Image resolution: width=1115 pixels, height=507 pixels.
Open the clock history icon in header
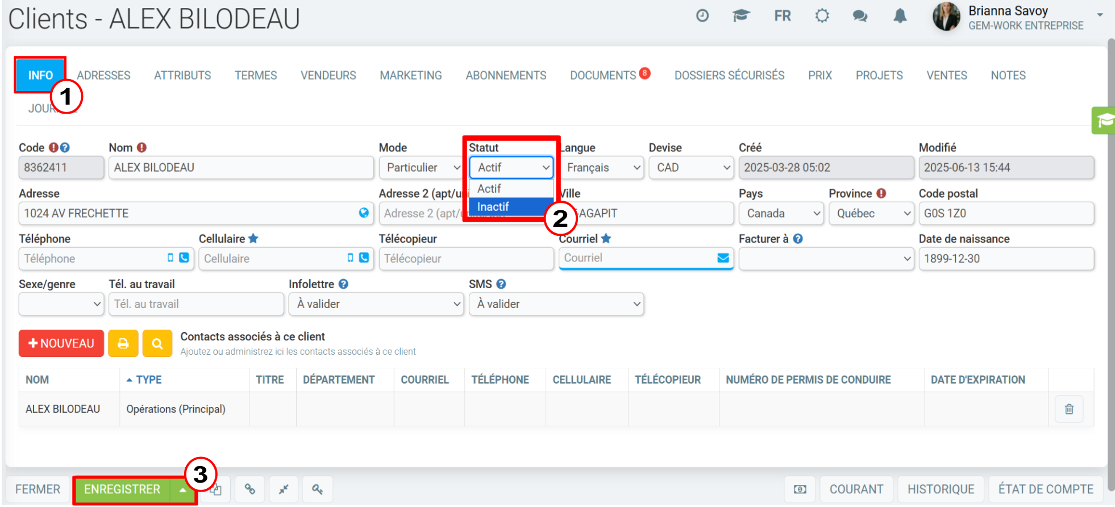coord(702,16)
